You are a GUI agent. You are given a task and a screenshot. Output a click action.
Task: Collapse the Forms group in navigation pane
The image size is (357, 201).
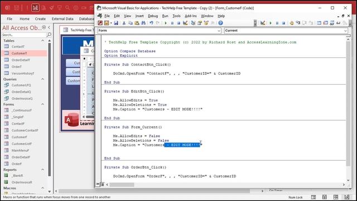[x=42, y=104]
